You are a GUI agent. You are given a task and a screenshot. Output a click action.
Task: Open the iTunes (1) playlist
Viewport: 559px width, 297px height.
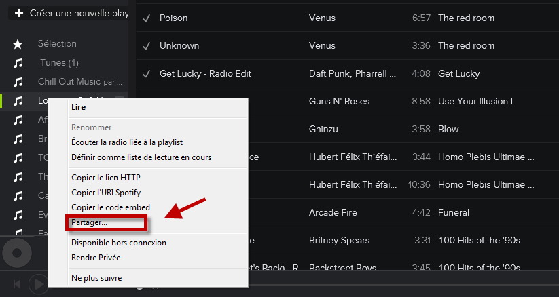pos(58,63)
